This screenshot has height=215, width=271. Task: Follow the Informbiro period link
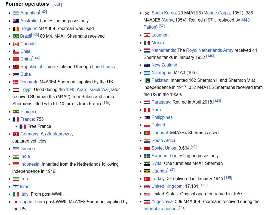(160, 208)
